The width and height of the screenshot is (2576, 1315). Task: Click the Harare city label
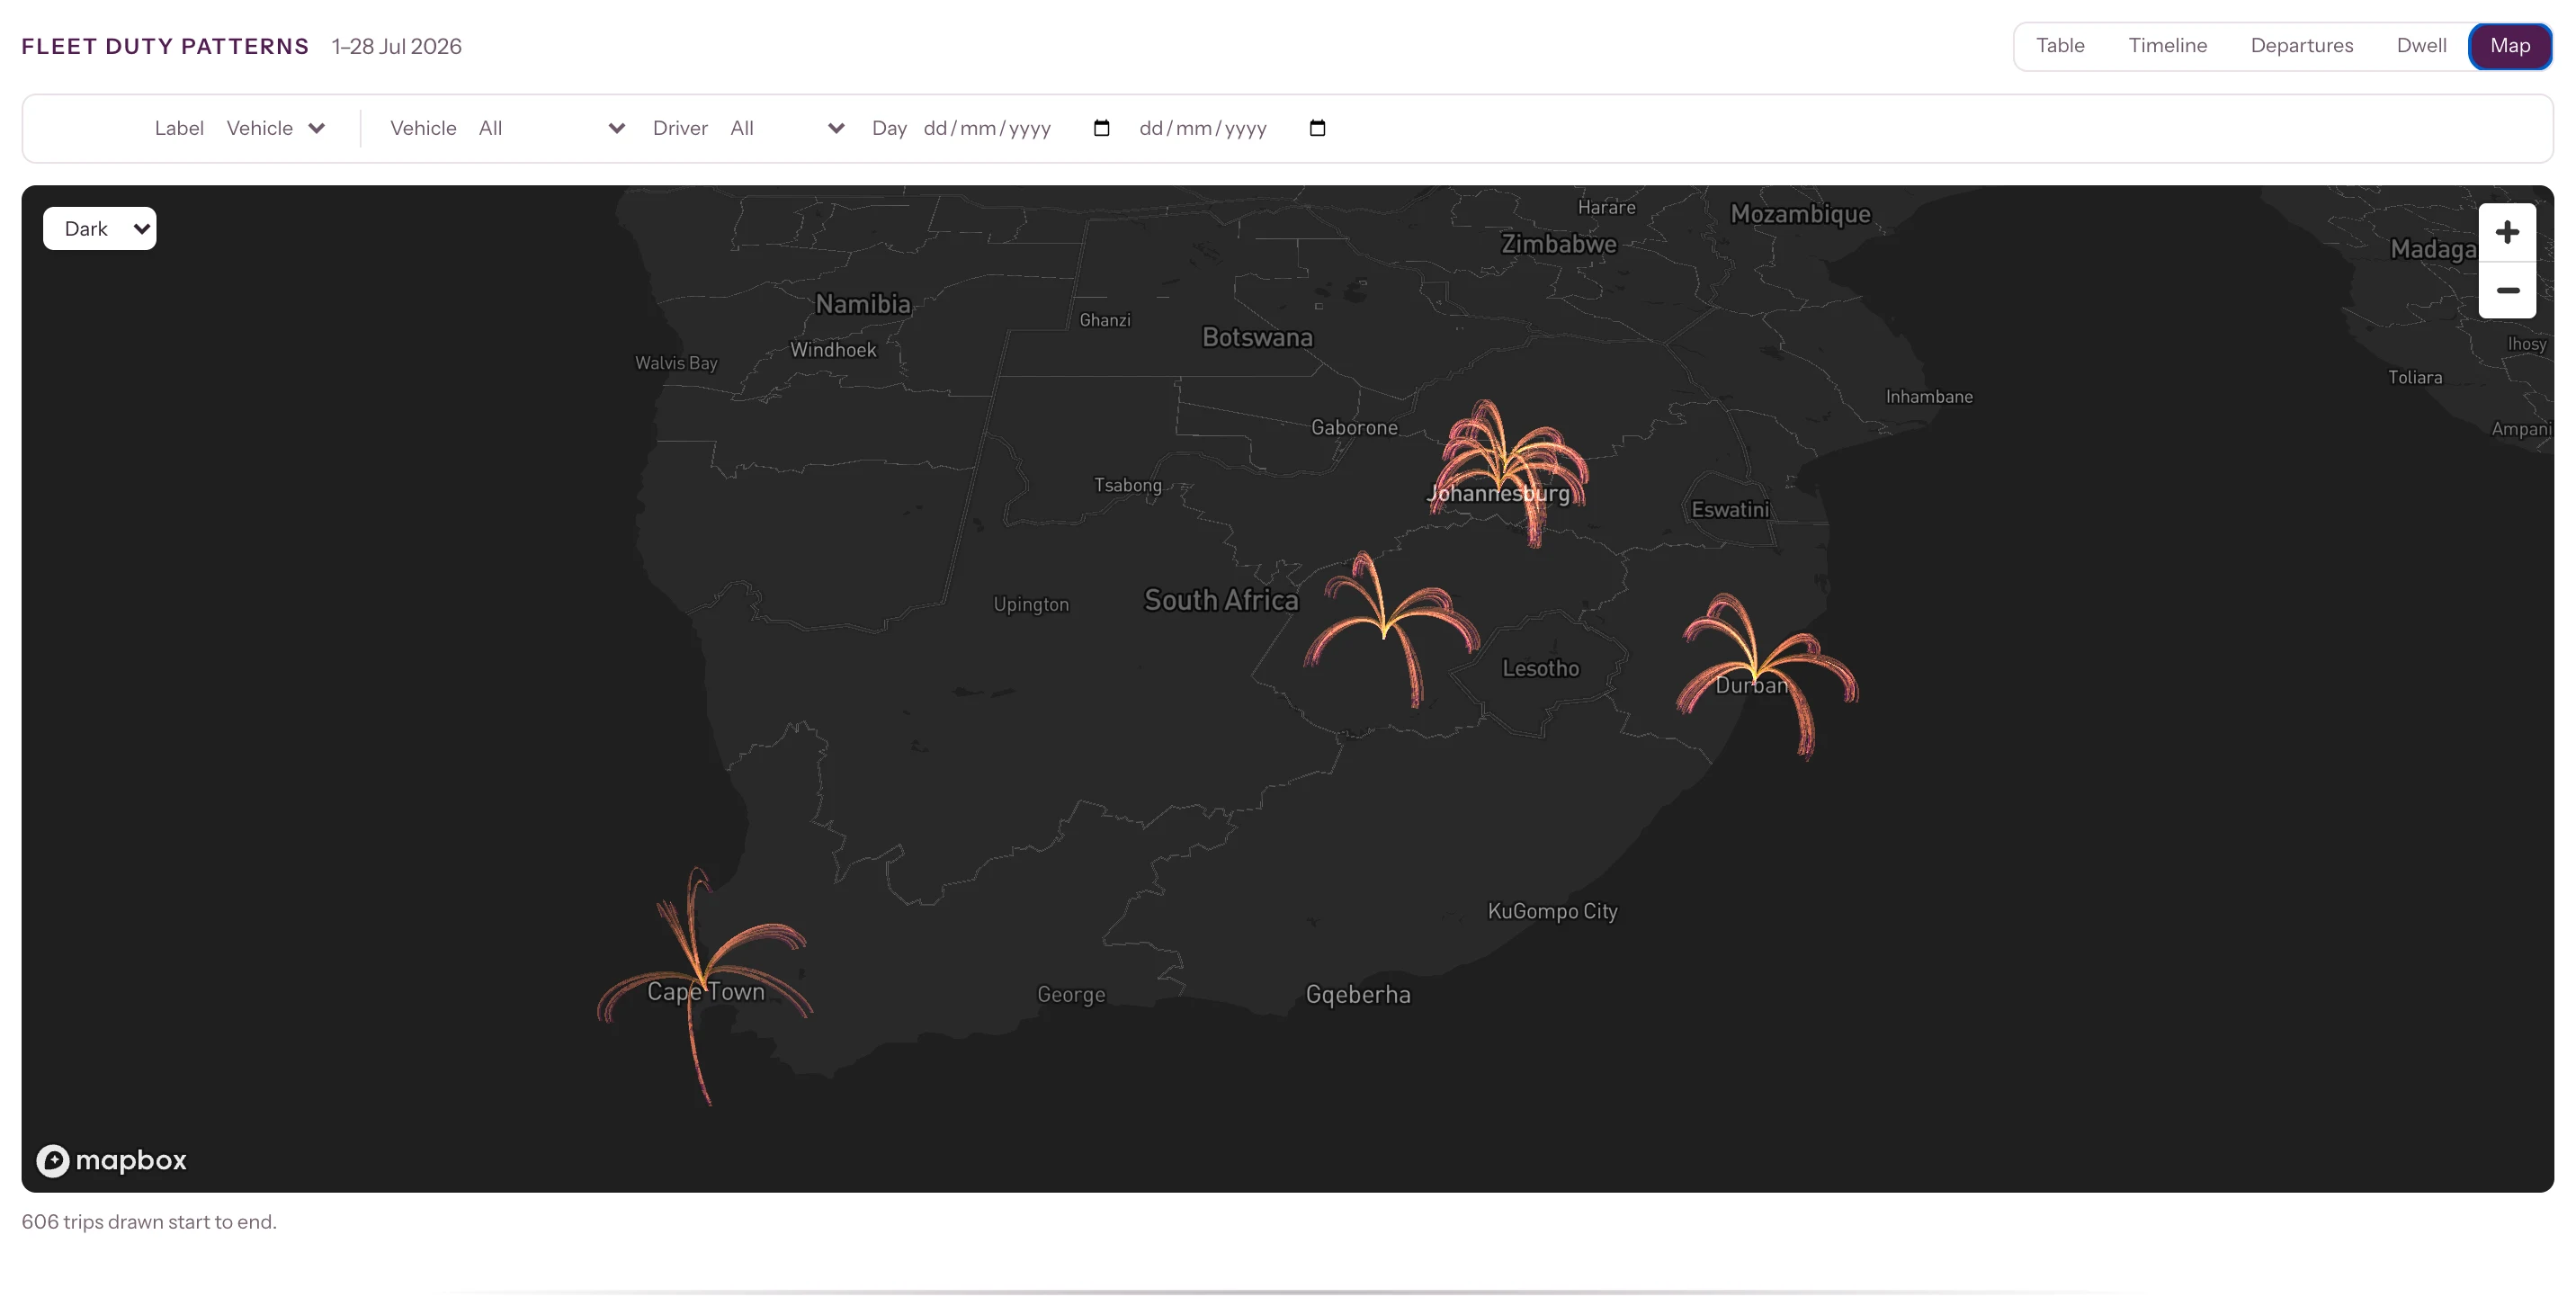tap(1606, 207)
